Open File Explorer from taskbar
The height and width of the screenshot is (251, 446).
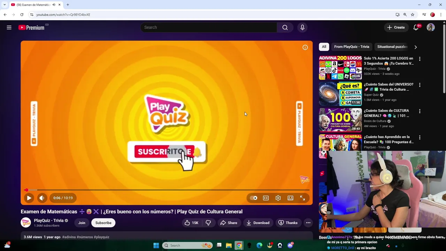(x=229, y=245)
